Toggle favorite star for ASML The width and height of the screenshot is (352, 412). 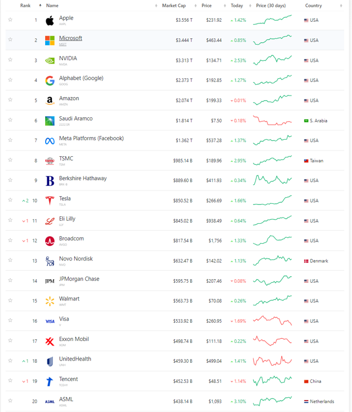pos(10,401)
